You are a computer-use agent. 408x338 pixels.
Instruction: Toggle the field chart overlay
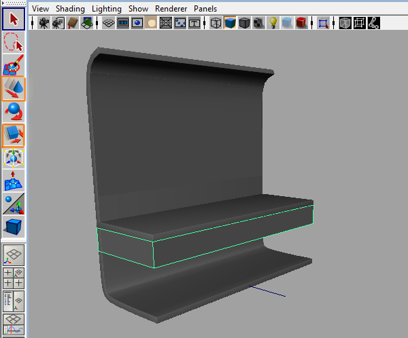pyautogui.click(x=165, y=23)
